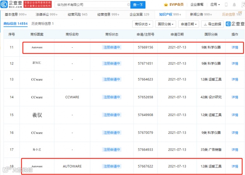Click the CCware trademark image in row 16
The height and width of the screenshot is (175, 245).
(x=37, y=133)
